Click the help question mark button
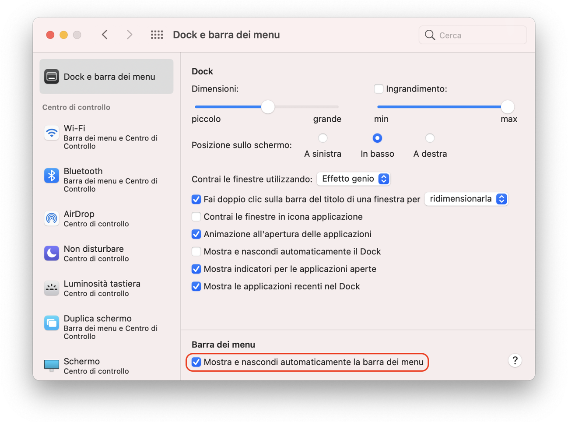 pyautogui.click(x=515, y=360)
